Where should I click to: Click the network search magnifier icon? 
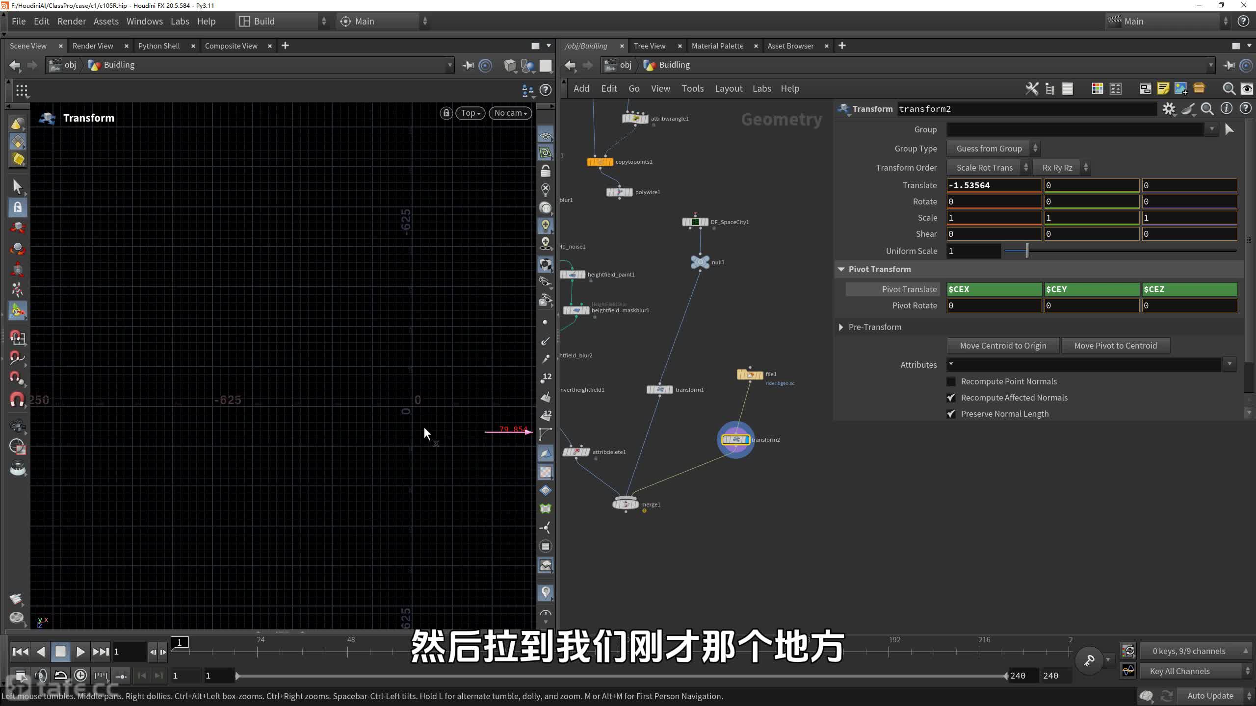coord(1229,89)
